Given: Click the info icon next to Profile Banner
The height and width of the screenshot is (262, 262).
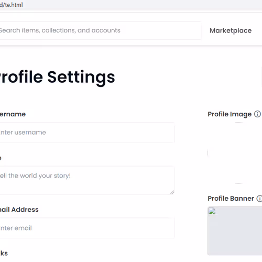Looking at the screenshot, I should pyautogui.click(x=259, y=199).
